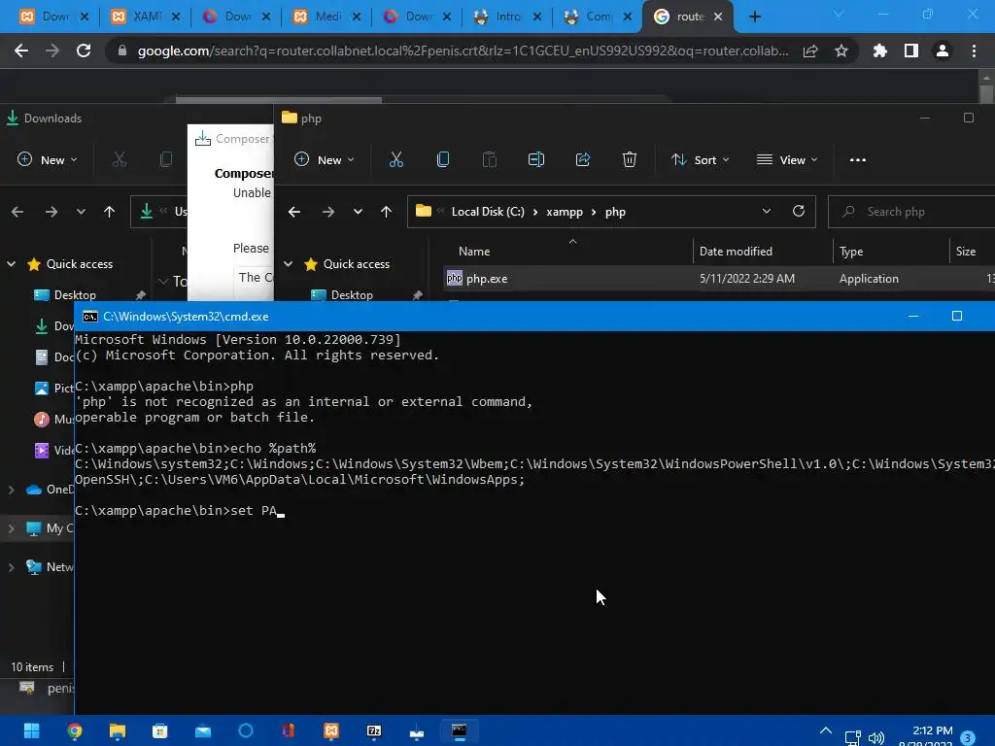995x746 pixels.
Task: Open the New dropdown in php window
Action: 325,160
